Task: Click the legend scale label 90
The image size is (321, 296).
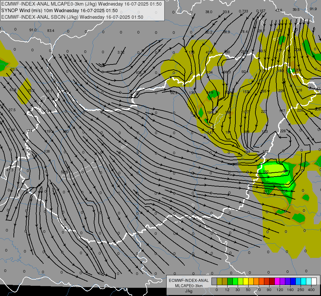Action: pos(269,290)
